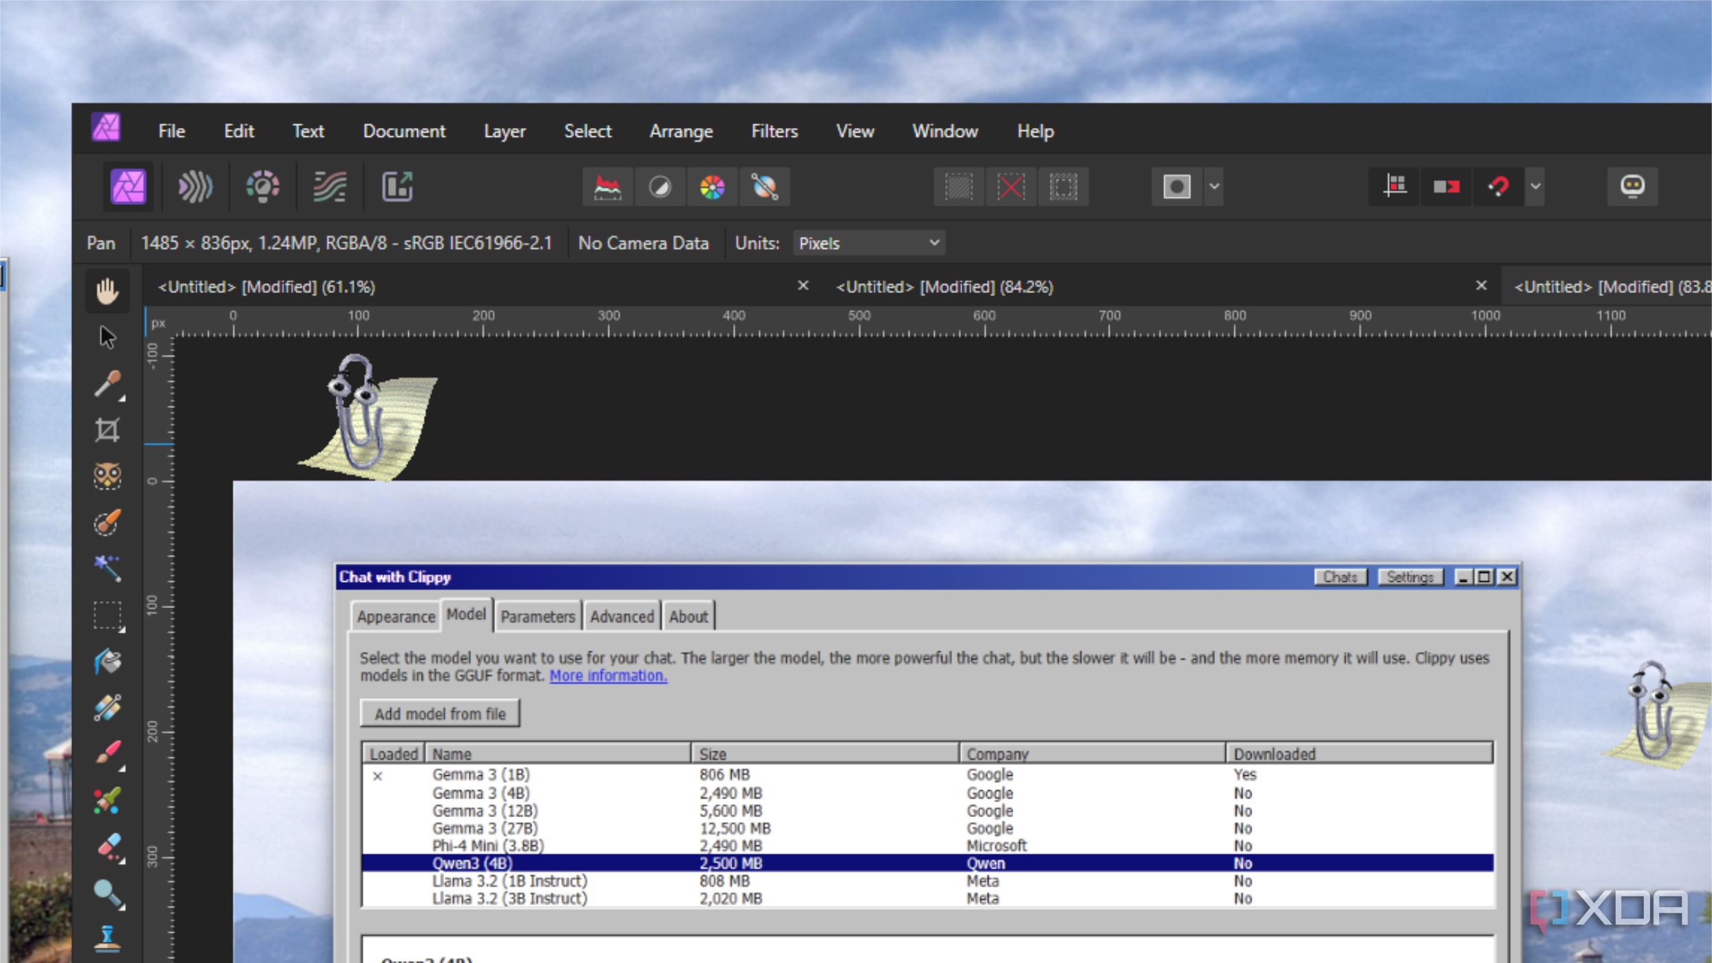This screenshot has height=963, width=1712.
Task: Apply Auto Contrast from the toolbar
Action: click(659, 186)
